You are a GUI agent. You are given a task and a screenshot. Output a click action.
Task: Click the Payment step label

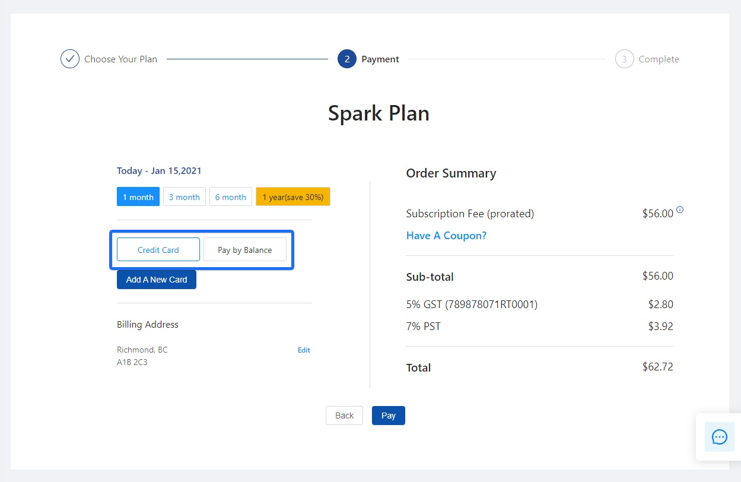click(380, 59)
